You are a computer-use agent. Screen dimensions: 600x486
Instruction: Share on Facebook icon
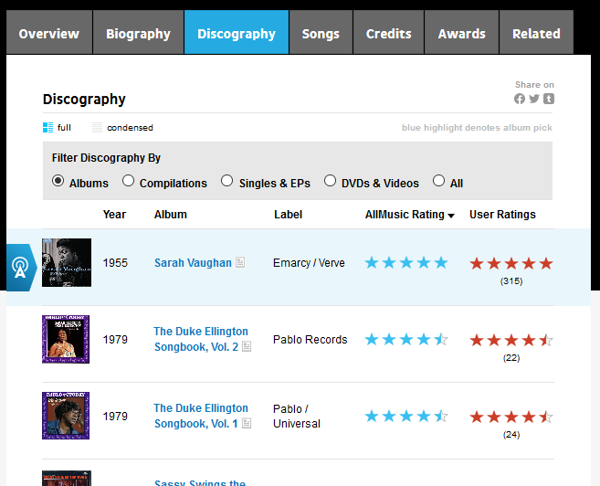pyautogui.click(x=520, y=99)
